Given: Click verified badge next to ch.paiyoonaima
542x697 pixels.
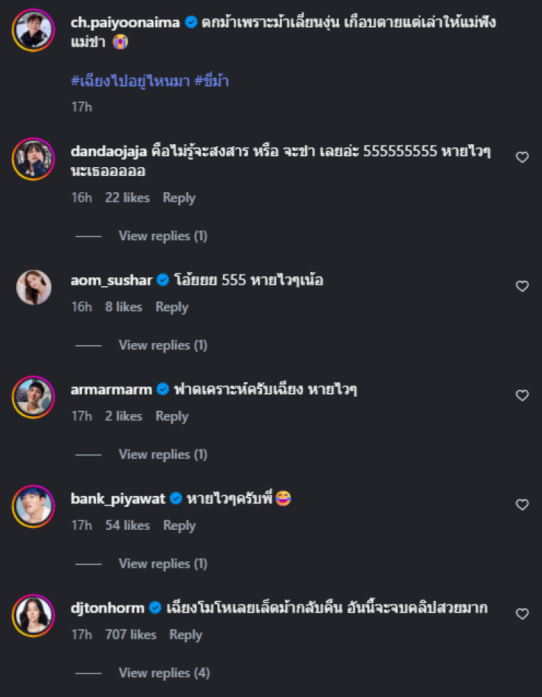Looking at the screenshot, I should point(191,22).
